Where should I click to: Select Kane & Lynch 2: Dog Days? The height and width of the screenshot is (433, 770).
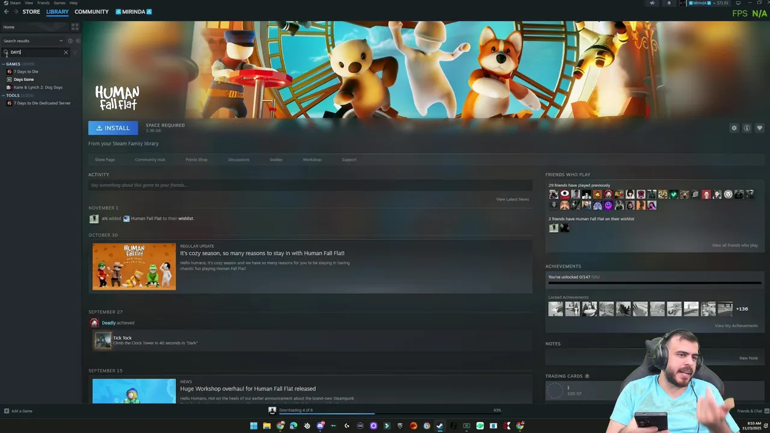pyautogui.click(x=38, y=87)
